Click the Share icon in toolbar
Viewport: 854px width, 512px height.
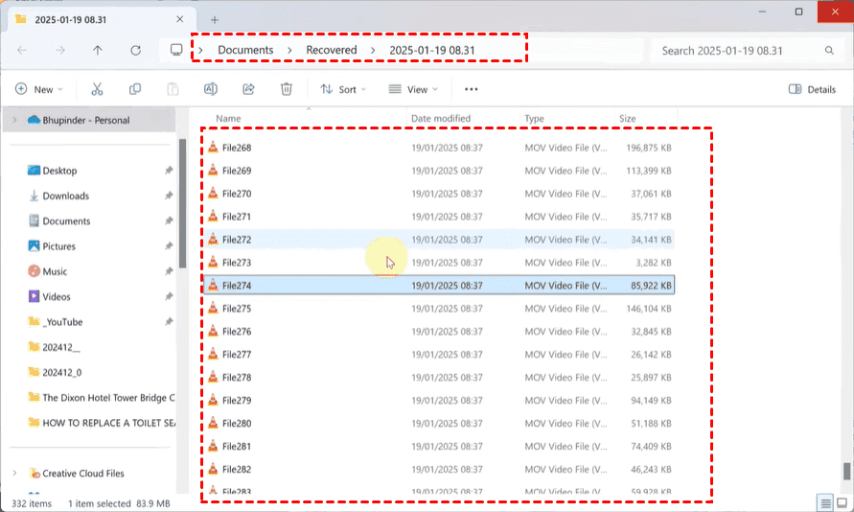(x=248, y=89)
